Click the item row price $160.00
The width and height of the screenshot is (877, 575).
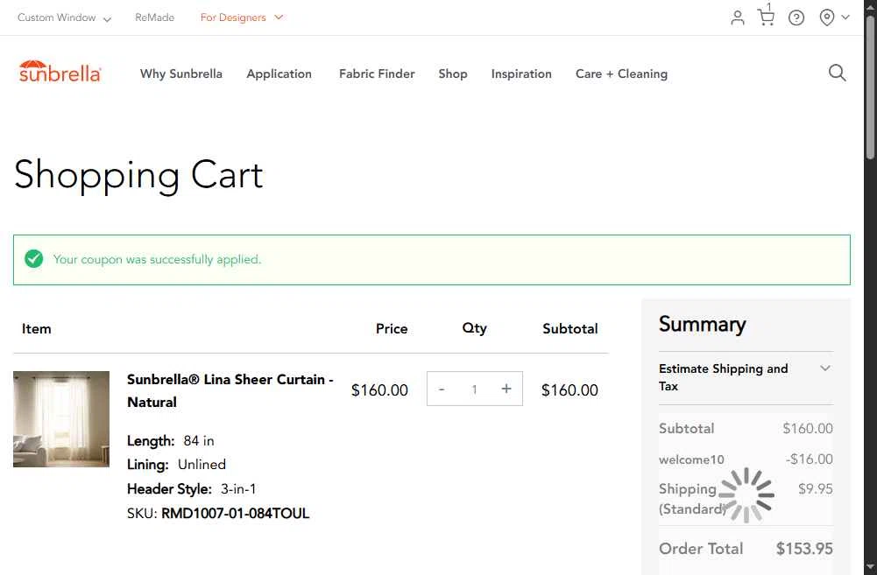(x=379, y=390)
